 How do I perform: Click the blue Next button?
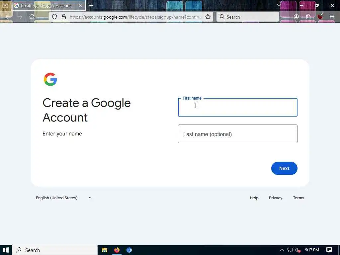tap(284, 168)
